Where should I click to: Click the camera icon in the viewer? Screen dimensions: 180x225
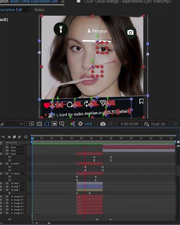coord(130,32)
